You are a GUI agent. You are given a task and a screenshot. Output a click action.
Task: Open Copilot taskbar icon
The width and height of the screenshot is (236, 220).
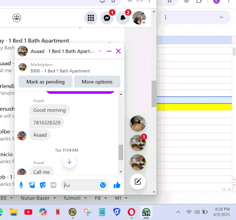point(43,212)
